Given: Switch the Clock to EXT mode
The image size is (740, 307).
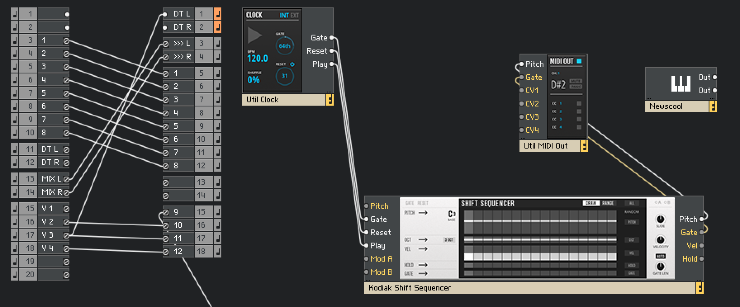Looking at the screenshot, I should [x=294, y=16].
